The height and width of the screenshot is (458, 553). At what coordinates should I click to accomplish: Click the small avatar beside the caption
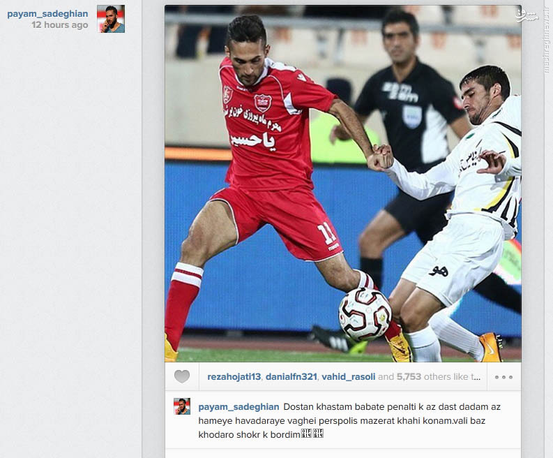pos(182,406)
